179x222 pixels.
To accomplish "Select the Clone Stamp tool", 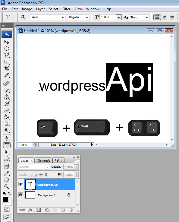I will click(x=7, y=97).
